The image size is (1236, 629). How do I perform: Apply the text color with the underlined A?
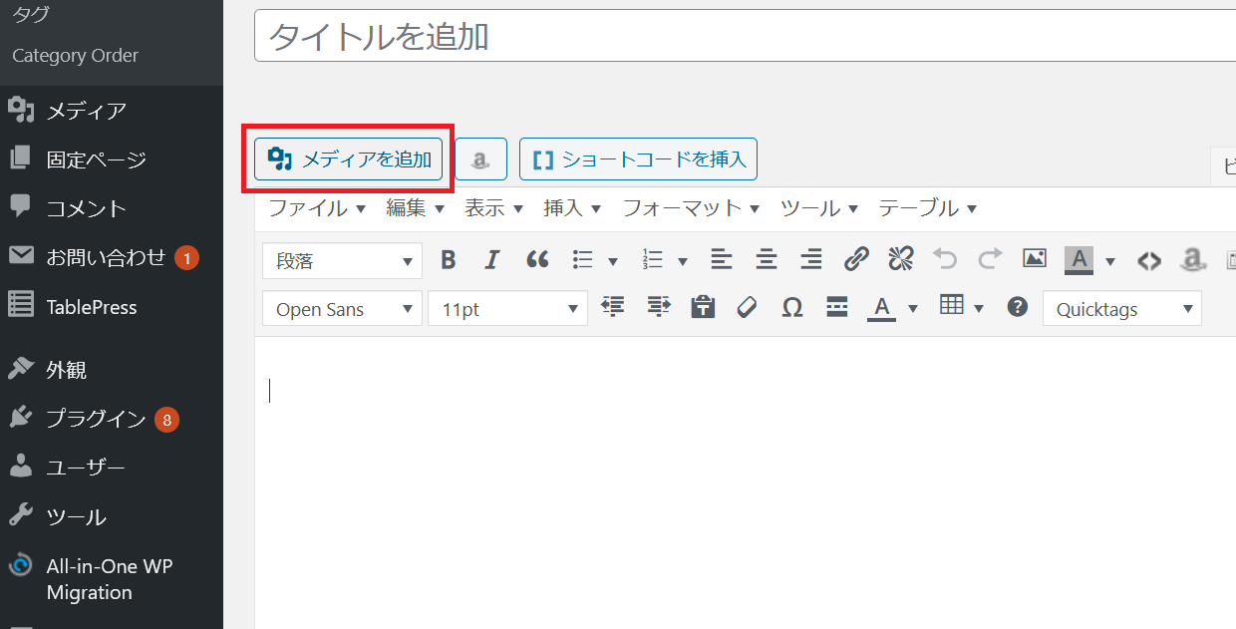tap(880, 308)
